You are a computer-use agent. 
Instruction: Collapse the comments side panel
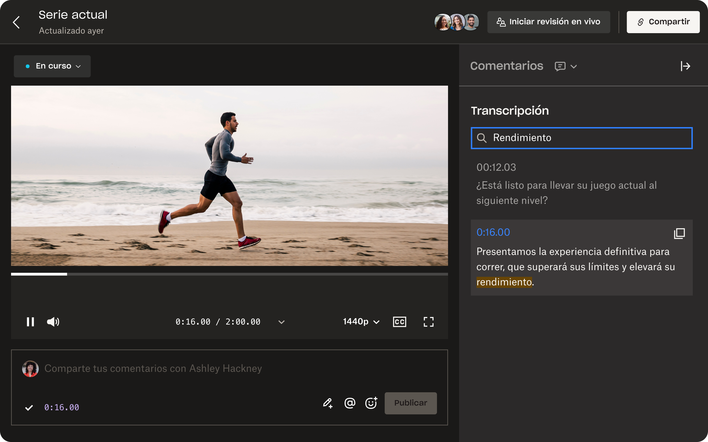pyautogui.click(x=685, y=66)
